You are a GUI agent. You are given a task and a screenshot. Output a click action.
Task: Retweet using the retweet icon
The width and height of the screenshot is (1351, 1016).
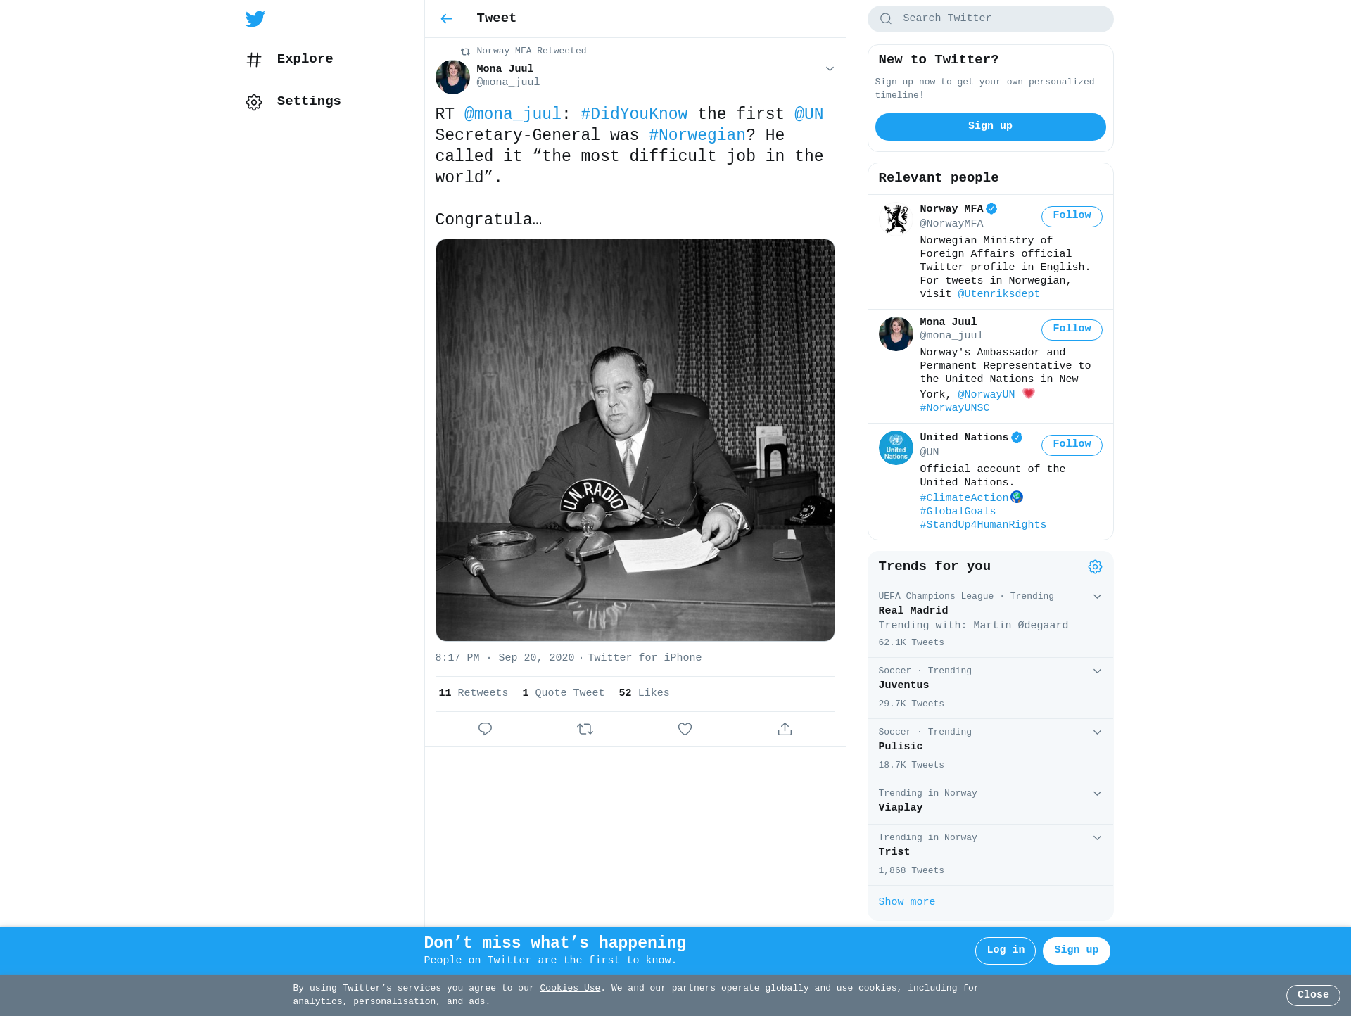(585, 729)
